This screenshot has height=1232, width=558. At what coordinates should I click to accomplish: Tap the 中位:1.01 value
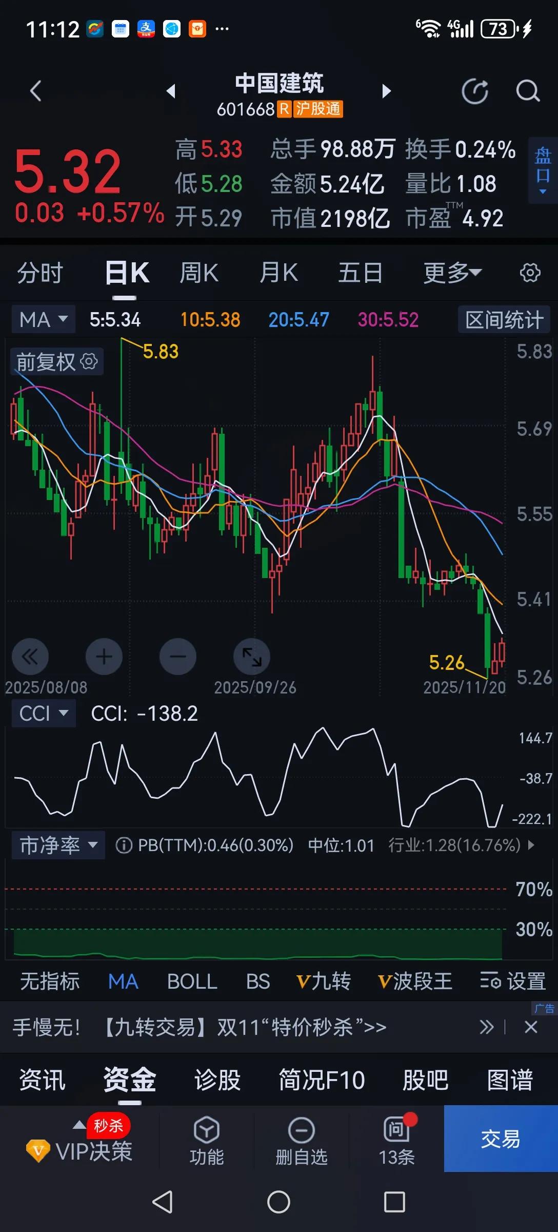[341, 845]
